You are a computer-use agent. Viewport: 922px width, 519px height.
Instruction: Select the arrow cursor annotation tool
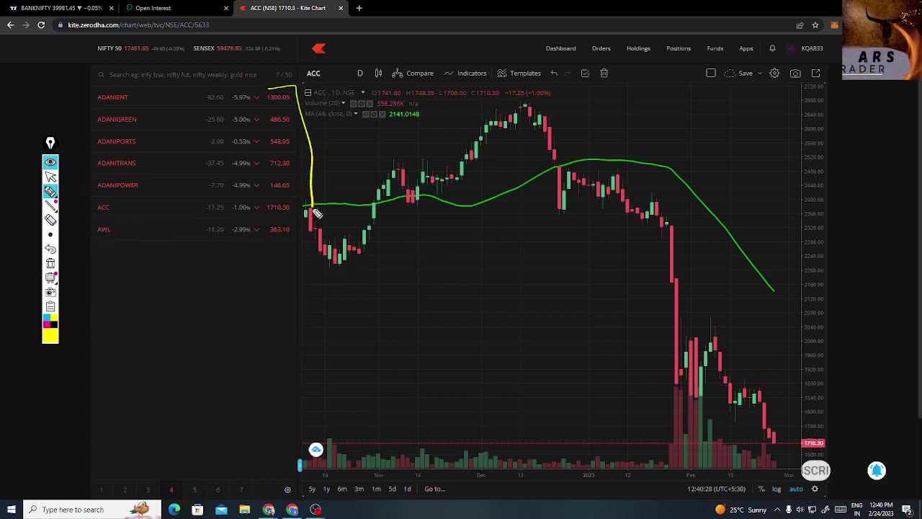click(x=50, y=177)
